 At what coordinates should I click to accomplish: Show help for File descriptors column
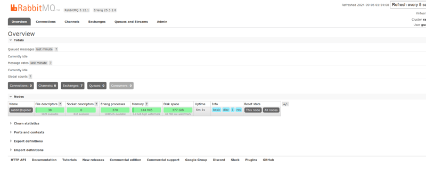pyautogui.click(x=60, y=104)
